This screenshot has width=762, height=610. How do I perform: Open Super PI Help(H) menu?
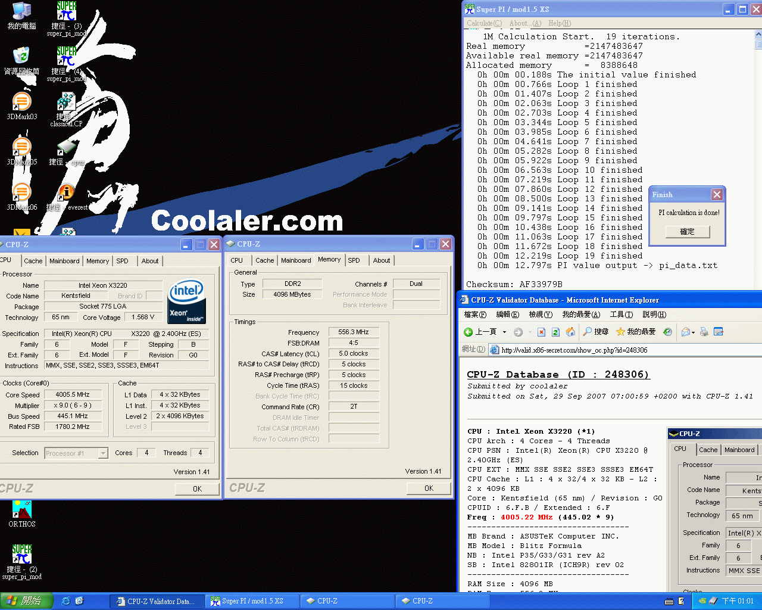(x=560, y=23)
